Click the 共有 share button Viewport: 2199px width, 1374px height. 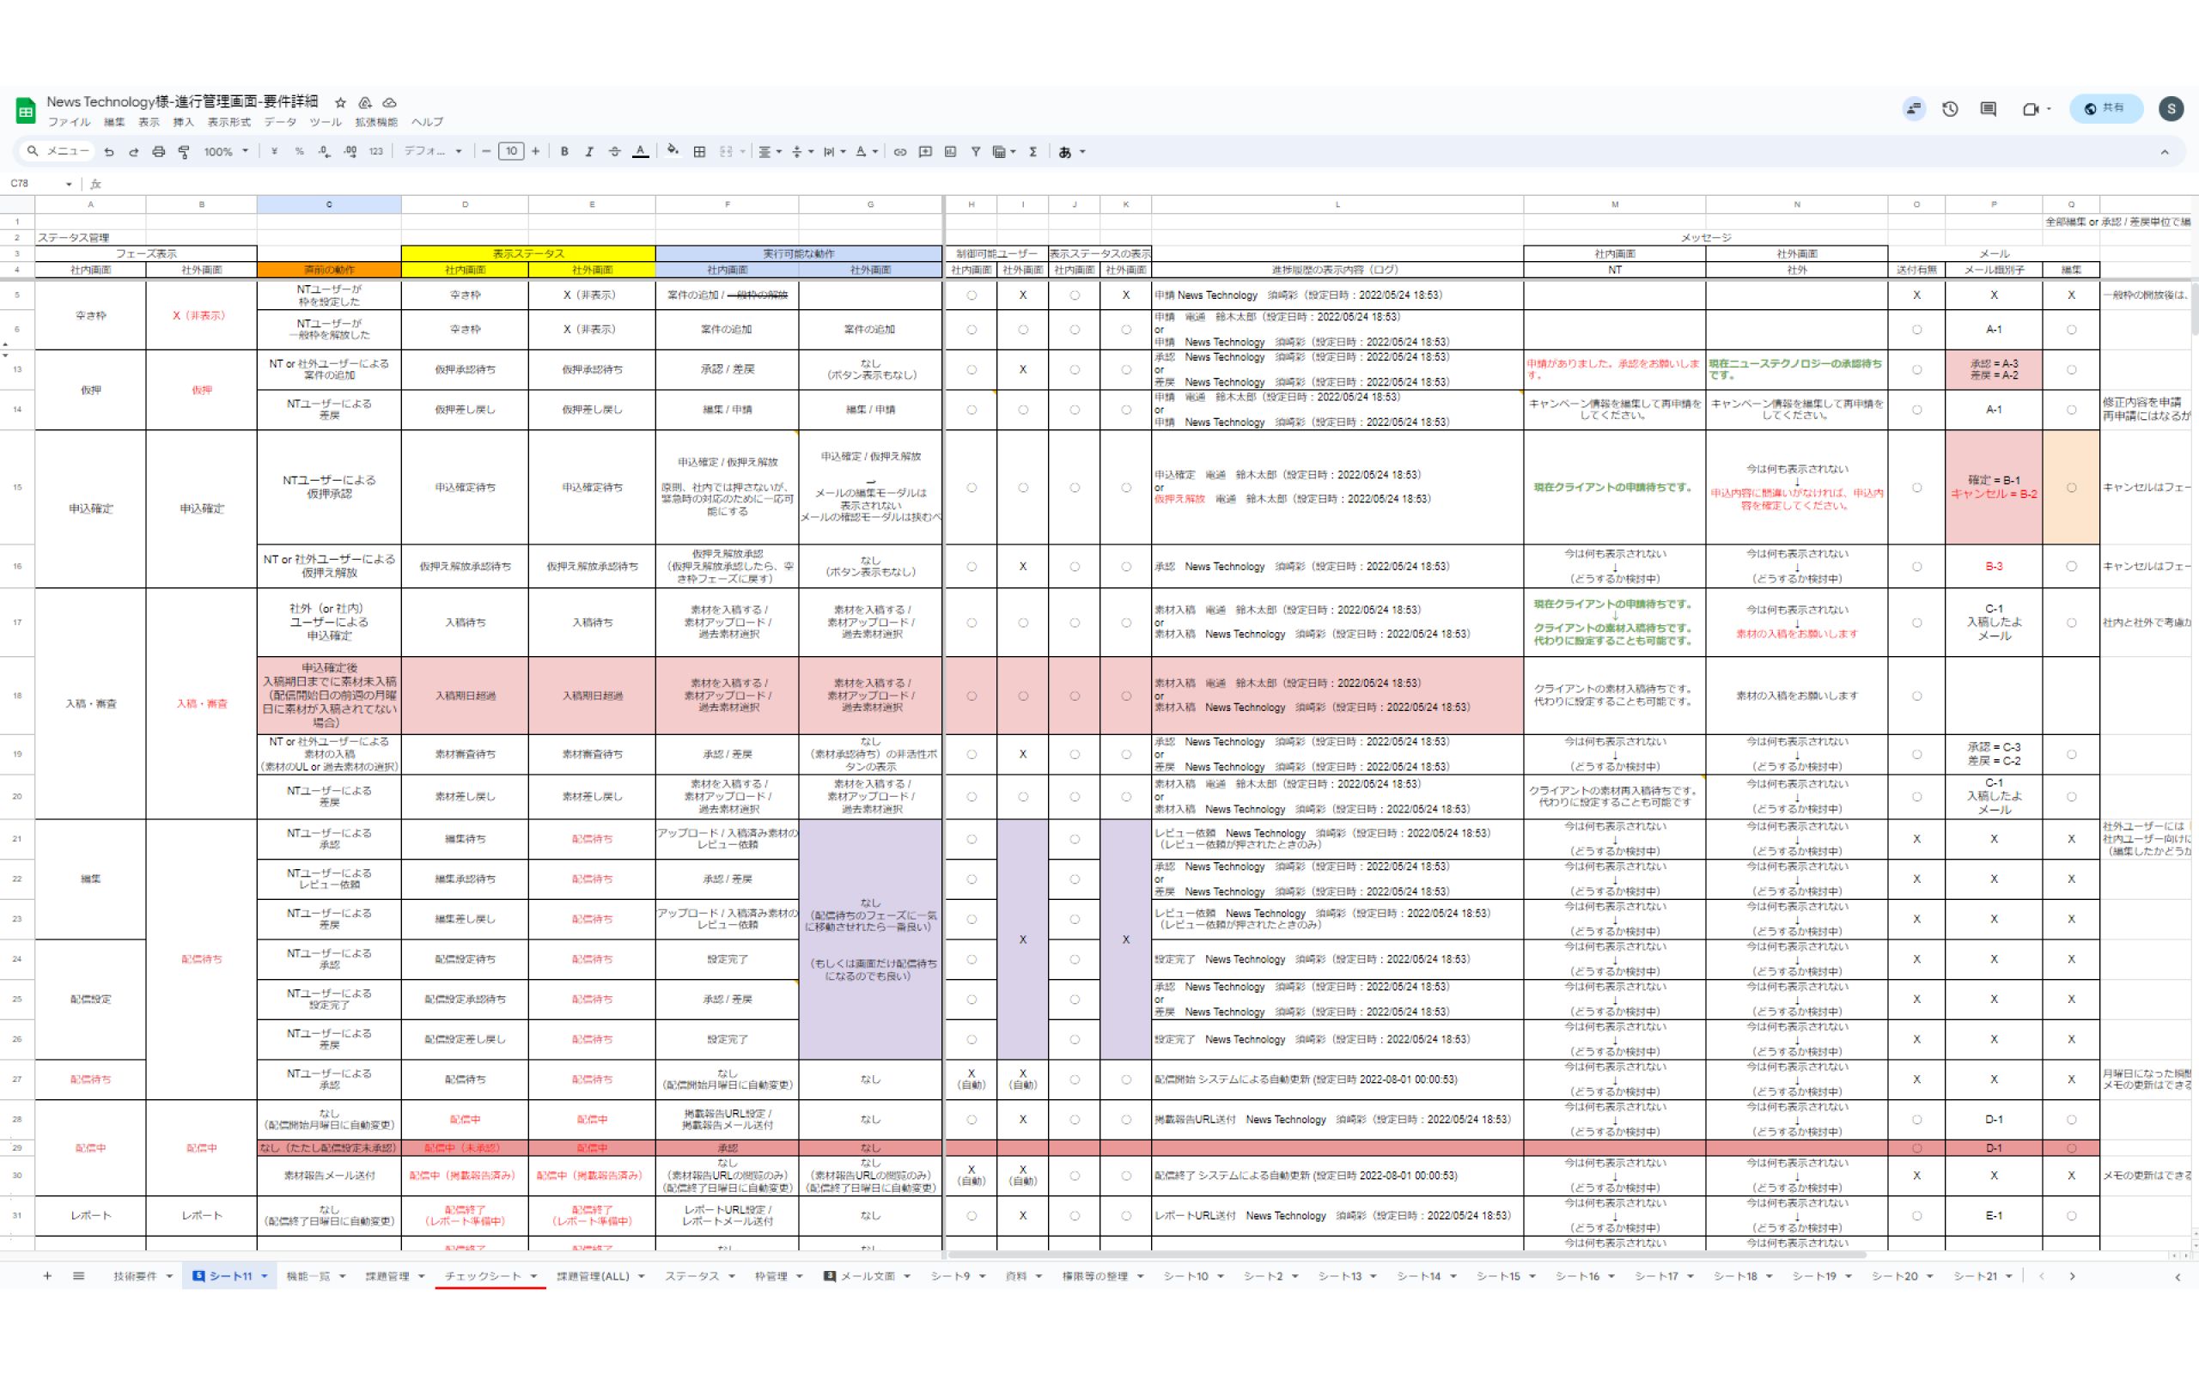[2105, 108]
